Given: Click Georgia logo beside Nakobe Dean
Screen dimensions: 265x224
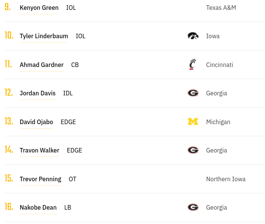Looking at the screenshot, I should [193, 207].
